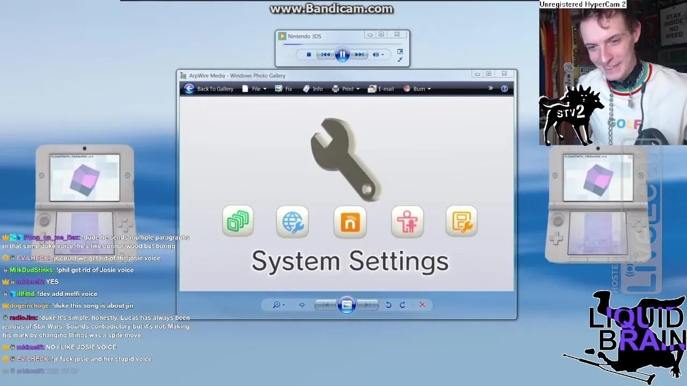
Task: Go Back To Gallery in Photo Gallery
Action: 209,89
